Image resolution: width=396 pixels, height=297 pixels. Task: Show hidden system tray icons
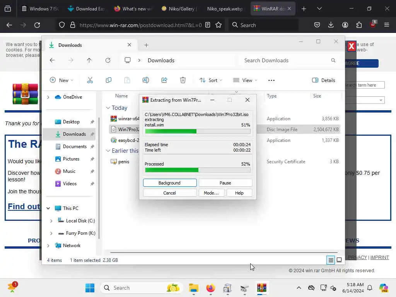coord(299,288)
